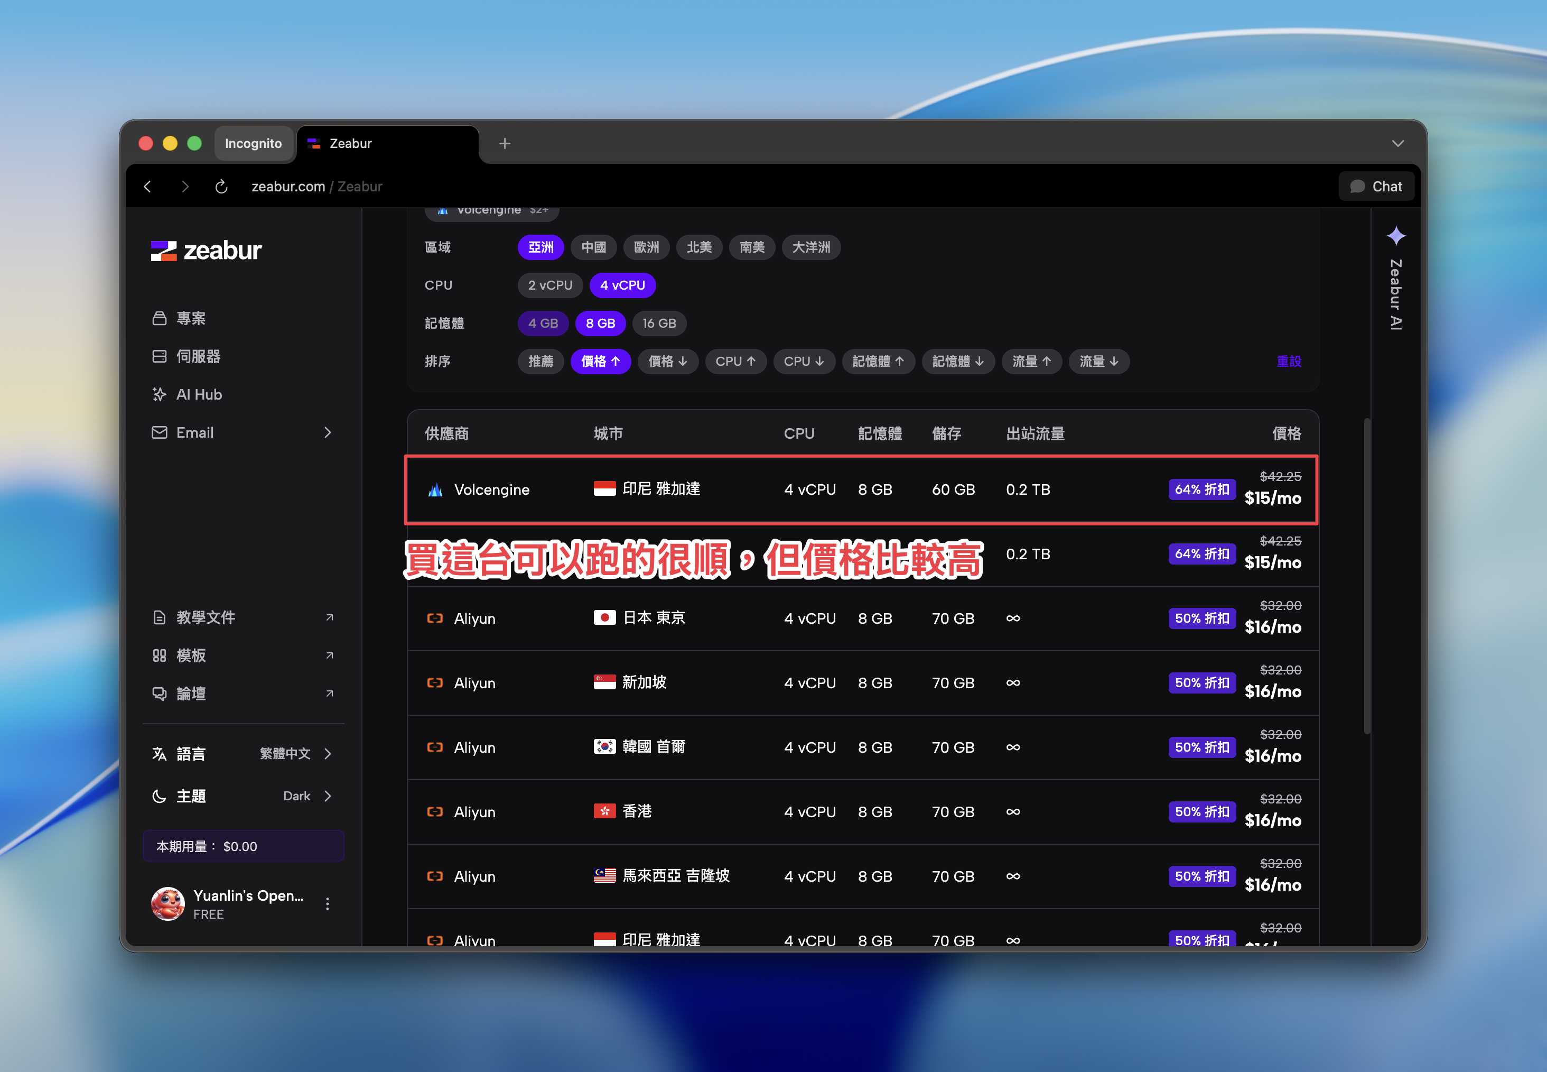This screenshot has width=1547, height=1072.
Task: Click the 重設 reset filters link
Action: (x=1288, y=362)
